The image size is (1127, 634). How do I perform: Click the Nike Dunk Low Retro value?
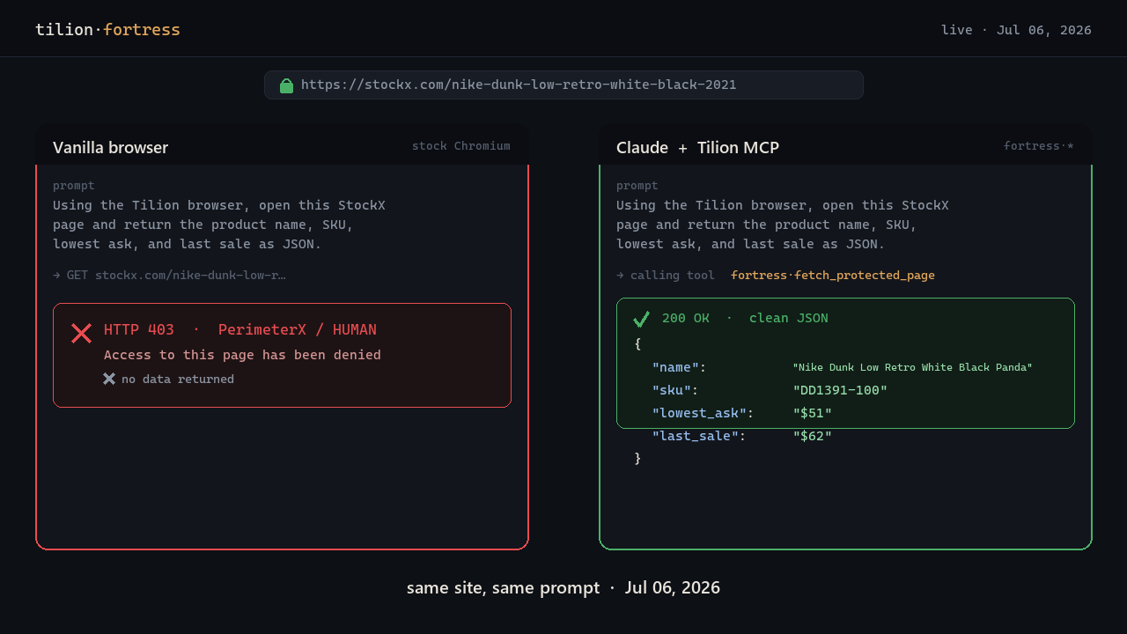tap(912, 367)
